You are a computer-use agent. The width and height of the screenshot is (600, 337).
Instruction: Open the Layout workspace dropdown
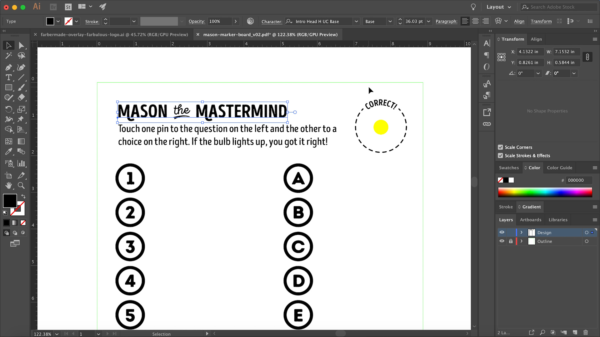(499, 7)
